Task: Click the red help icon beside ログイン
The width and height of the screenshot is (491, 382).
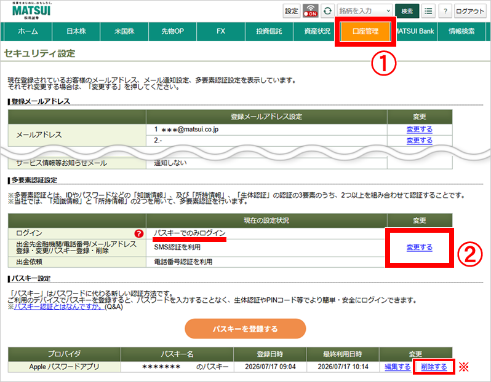Action: (x=138, y=233)
